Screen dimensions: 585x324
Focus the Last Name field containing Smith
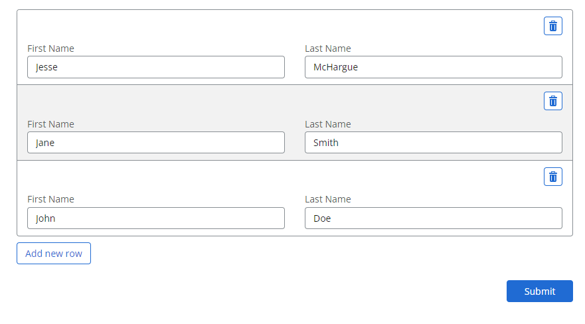click(x=433, y=143)
